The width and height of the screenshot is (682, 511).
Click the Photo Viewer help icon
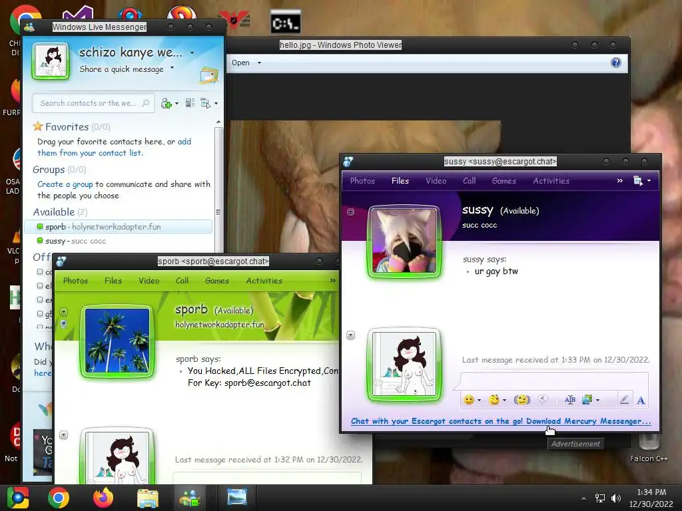tap(616, 63)
